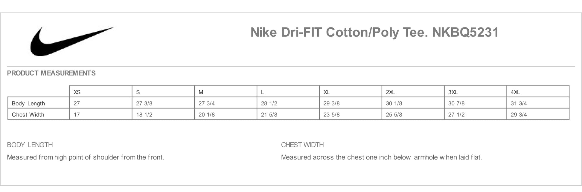This screenshot has height=192, width=582.
Task: Click the CHEST WIDTH description heading
Action: pyautogui.click(x=302, y=145)
